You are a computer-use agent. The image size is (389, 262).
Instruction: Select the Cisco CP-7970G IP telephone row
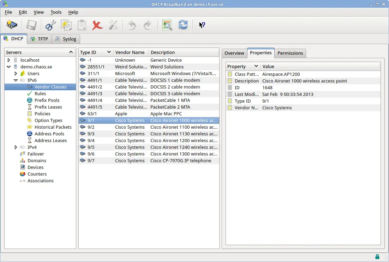coord(180,161)
